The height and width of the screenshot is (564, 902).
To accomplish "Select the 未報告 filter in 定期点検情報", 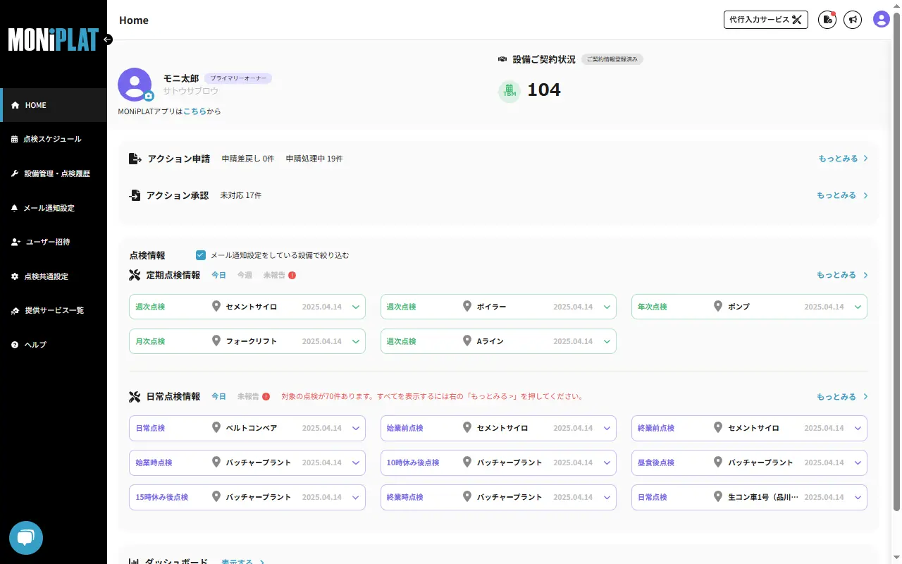I will pos(273,275).
